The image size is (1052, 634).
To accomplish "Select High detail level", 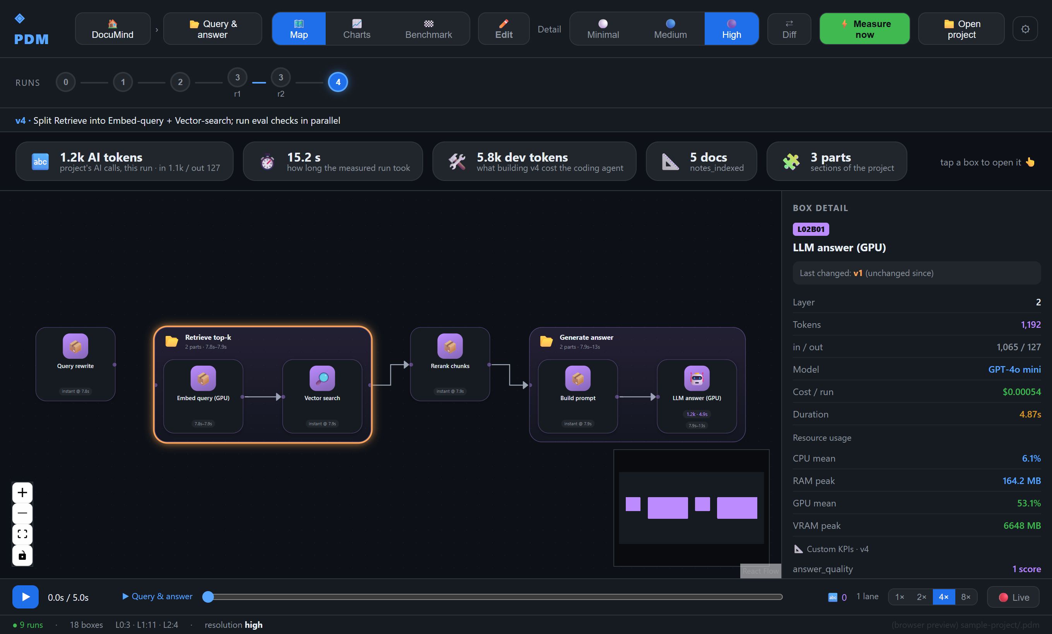I will click(x=731, y=29).
